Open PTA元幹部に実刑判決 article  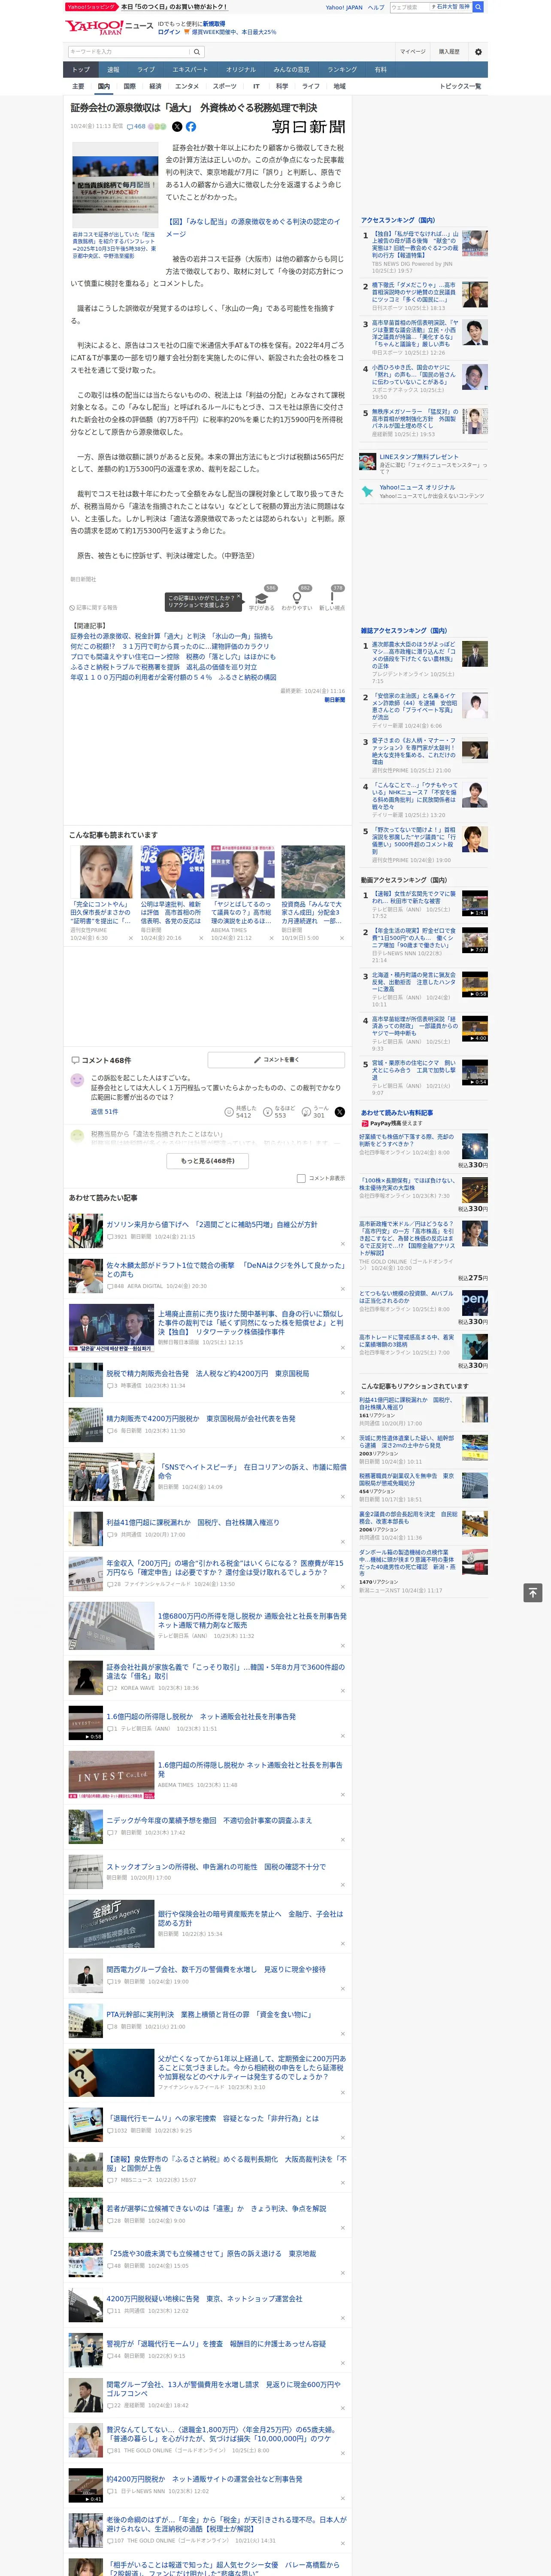209,2014
